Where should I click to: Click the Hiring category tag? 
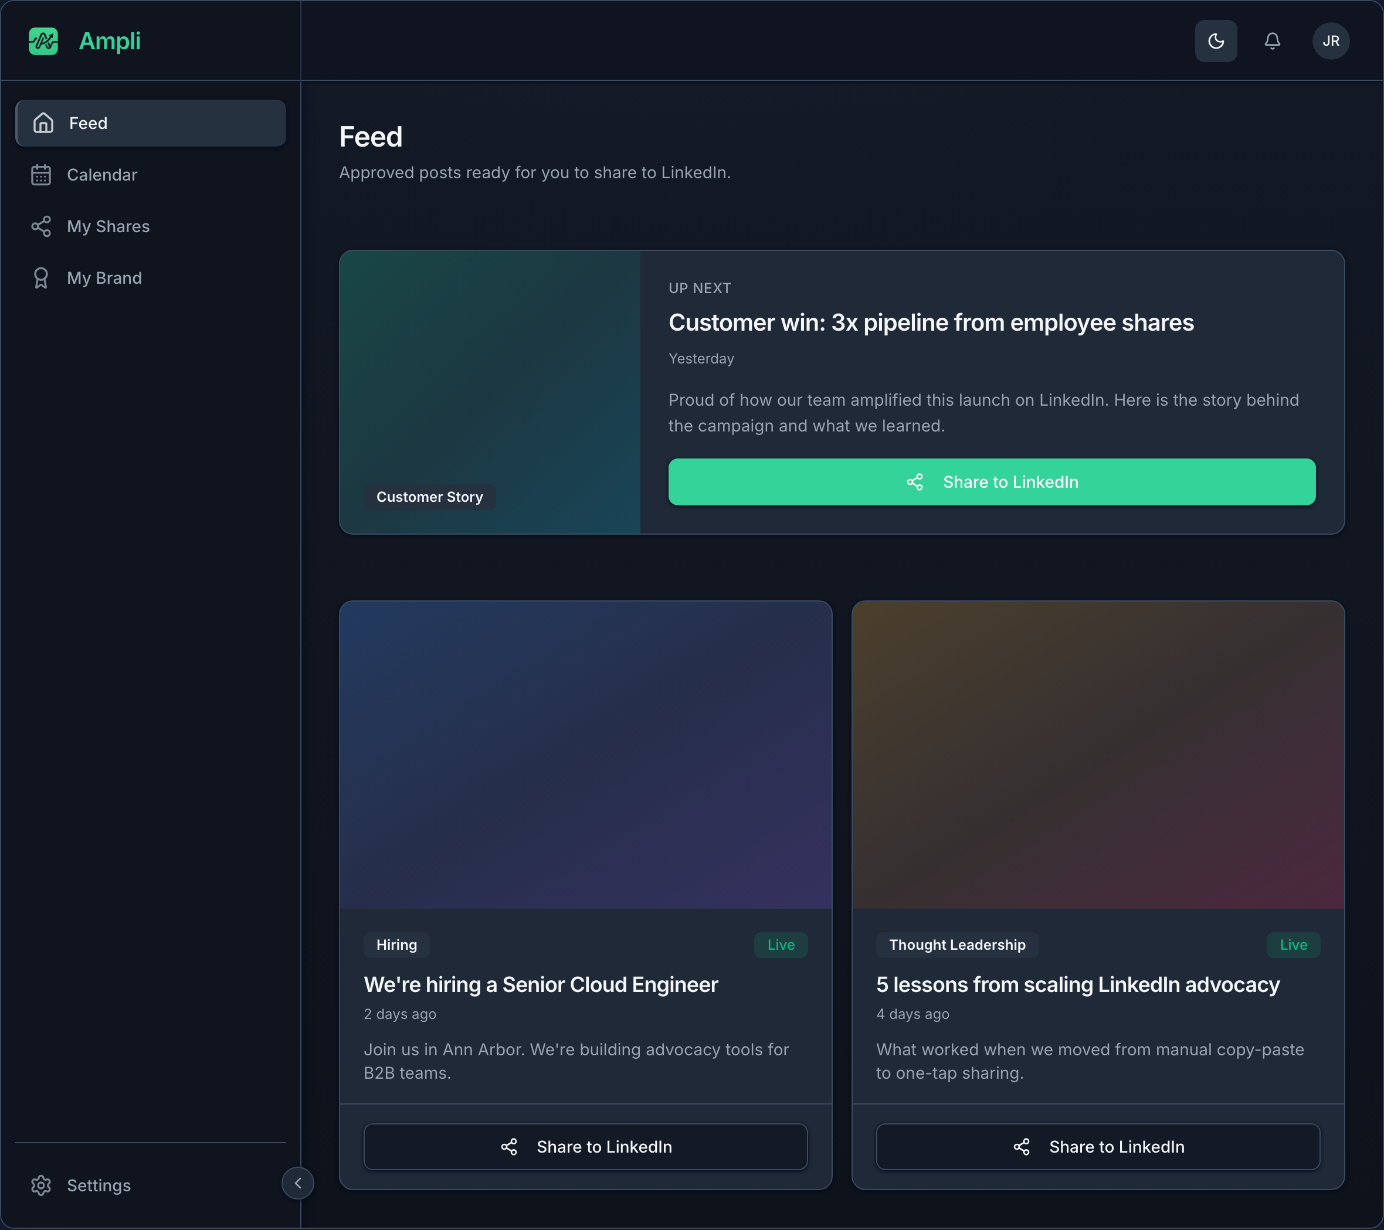[396, 944]
